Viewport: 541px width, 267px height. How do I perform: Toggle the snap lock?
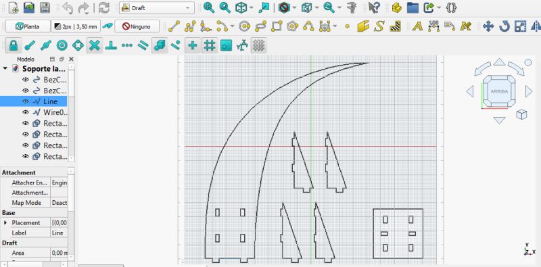pyautogui.click(x=14, y=45)
